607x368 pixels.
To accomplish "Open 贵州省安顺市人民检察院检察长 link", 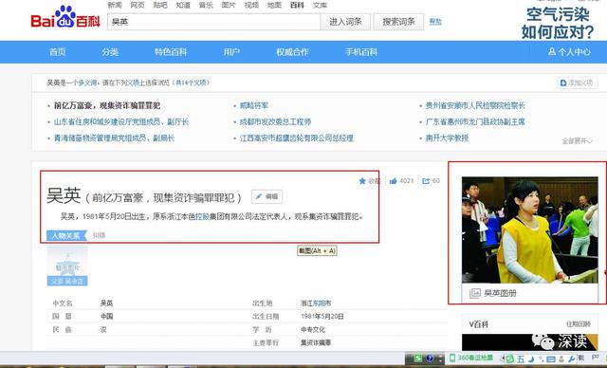I will [475, 105].
